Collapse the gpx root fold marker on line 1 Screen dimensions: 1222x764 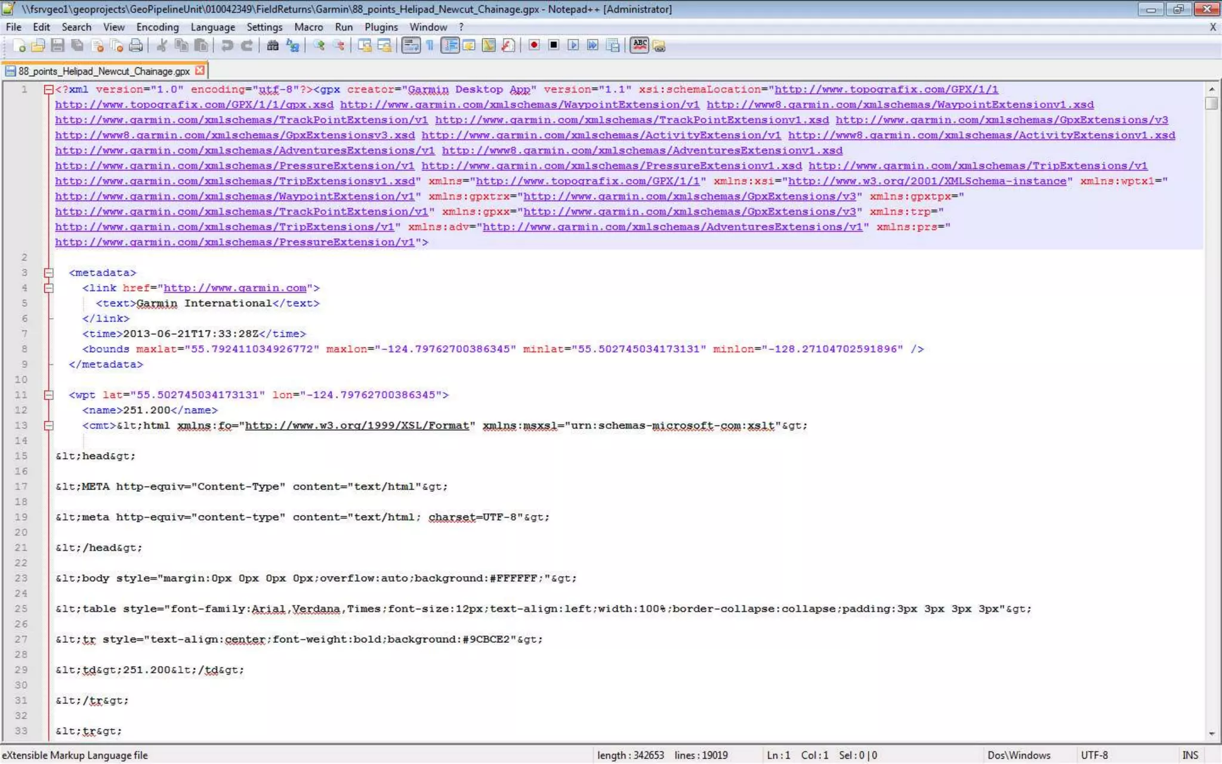pos(49,90)
